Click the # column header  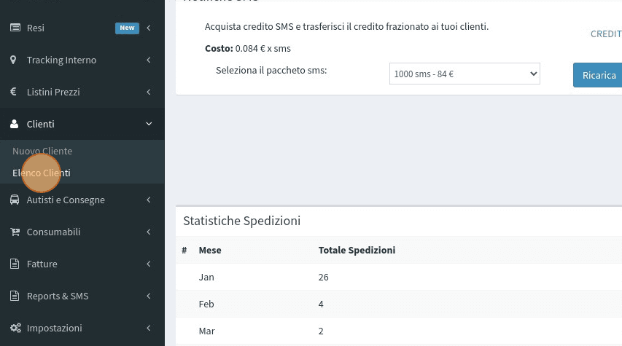click(x=184, y=250)
